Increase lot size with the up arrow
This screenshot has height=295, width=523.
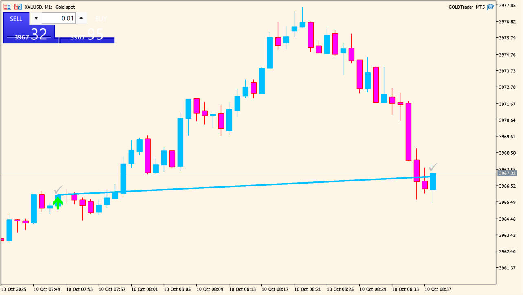pyautogui.click(x=81, y=18)
